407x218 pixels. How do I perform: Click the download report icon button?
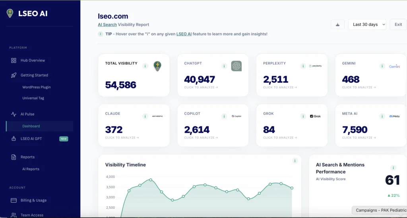point(337,25)
